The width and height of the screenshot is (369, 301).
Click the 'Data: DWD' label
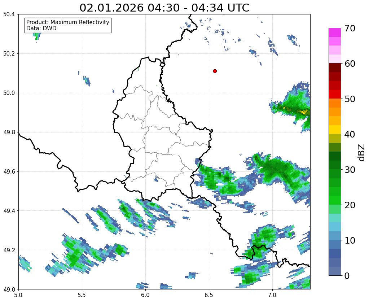41,28
